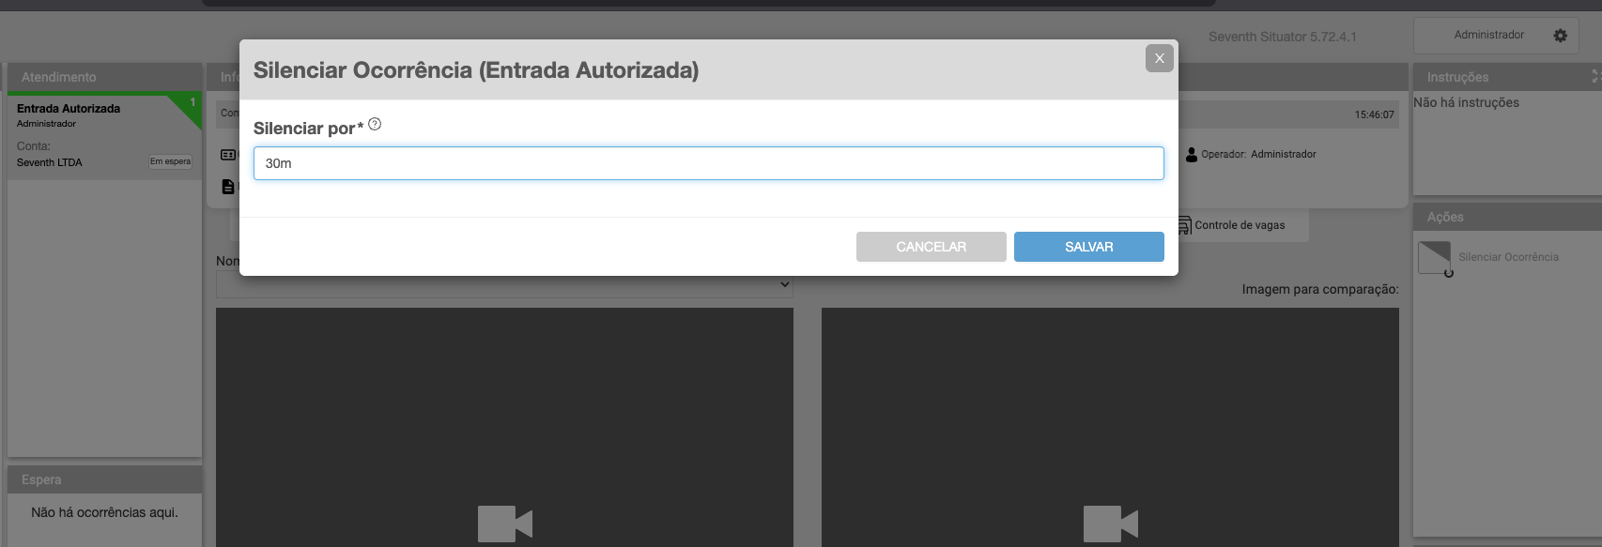
Task: Click the operator person icon
Action: coord(1192,155)
